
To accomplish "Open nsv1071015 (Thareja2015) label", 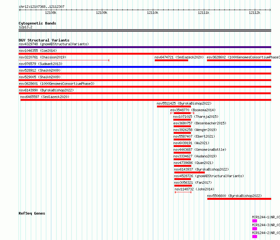I will (x=196, y=117).
